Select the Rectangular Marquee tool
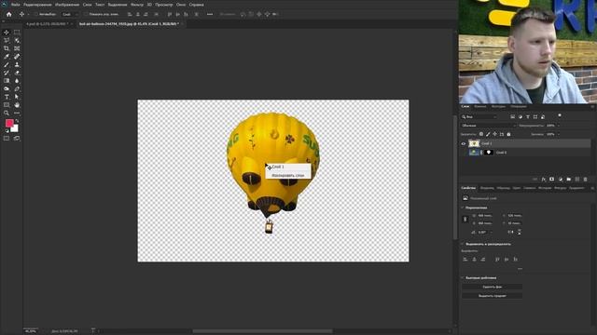The image size is (597, 335). pos(17,33)
